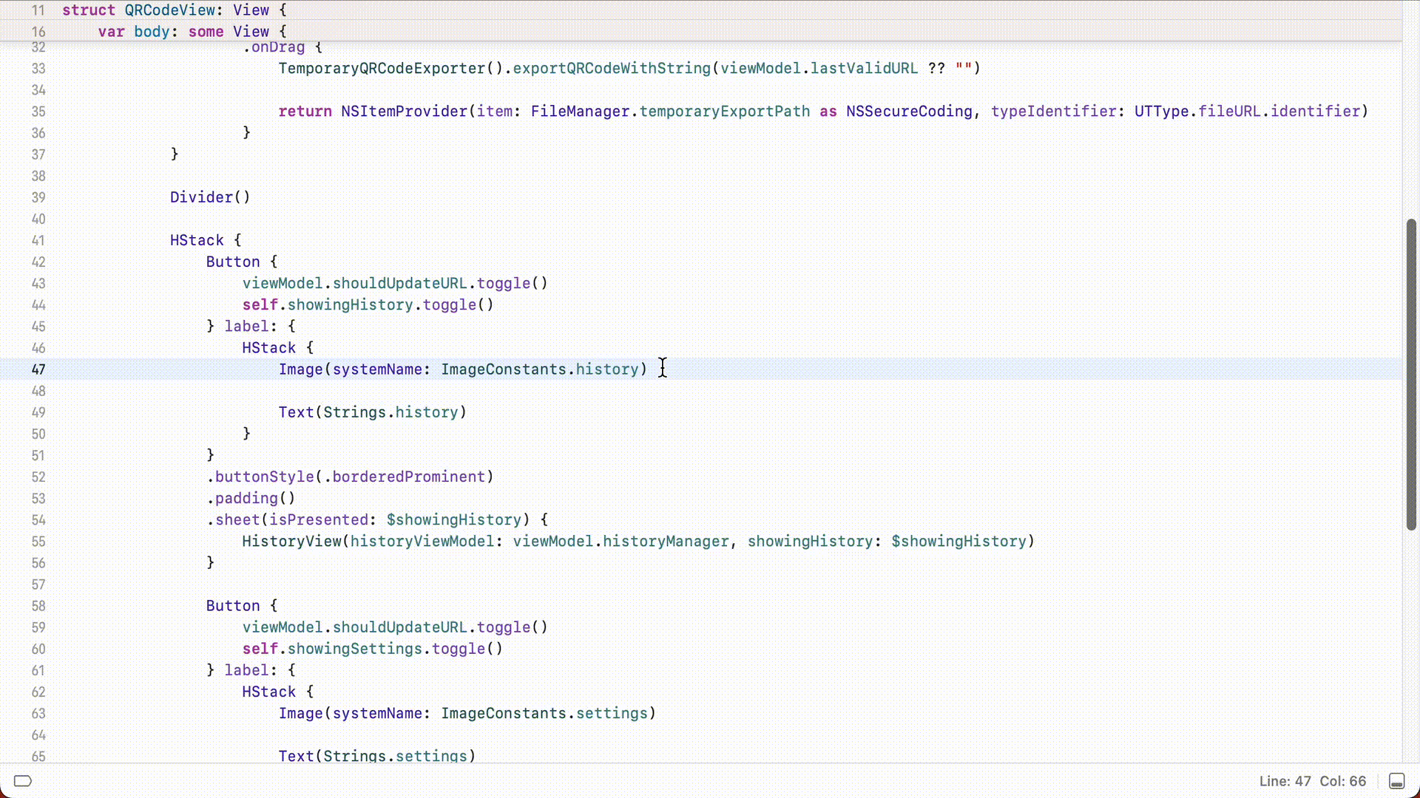Click Text(Strings.settings) on line 65

(x=377, y=756)
